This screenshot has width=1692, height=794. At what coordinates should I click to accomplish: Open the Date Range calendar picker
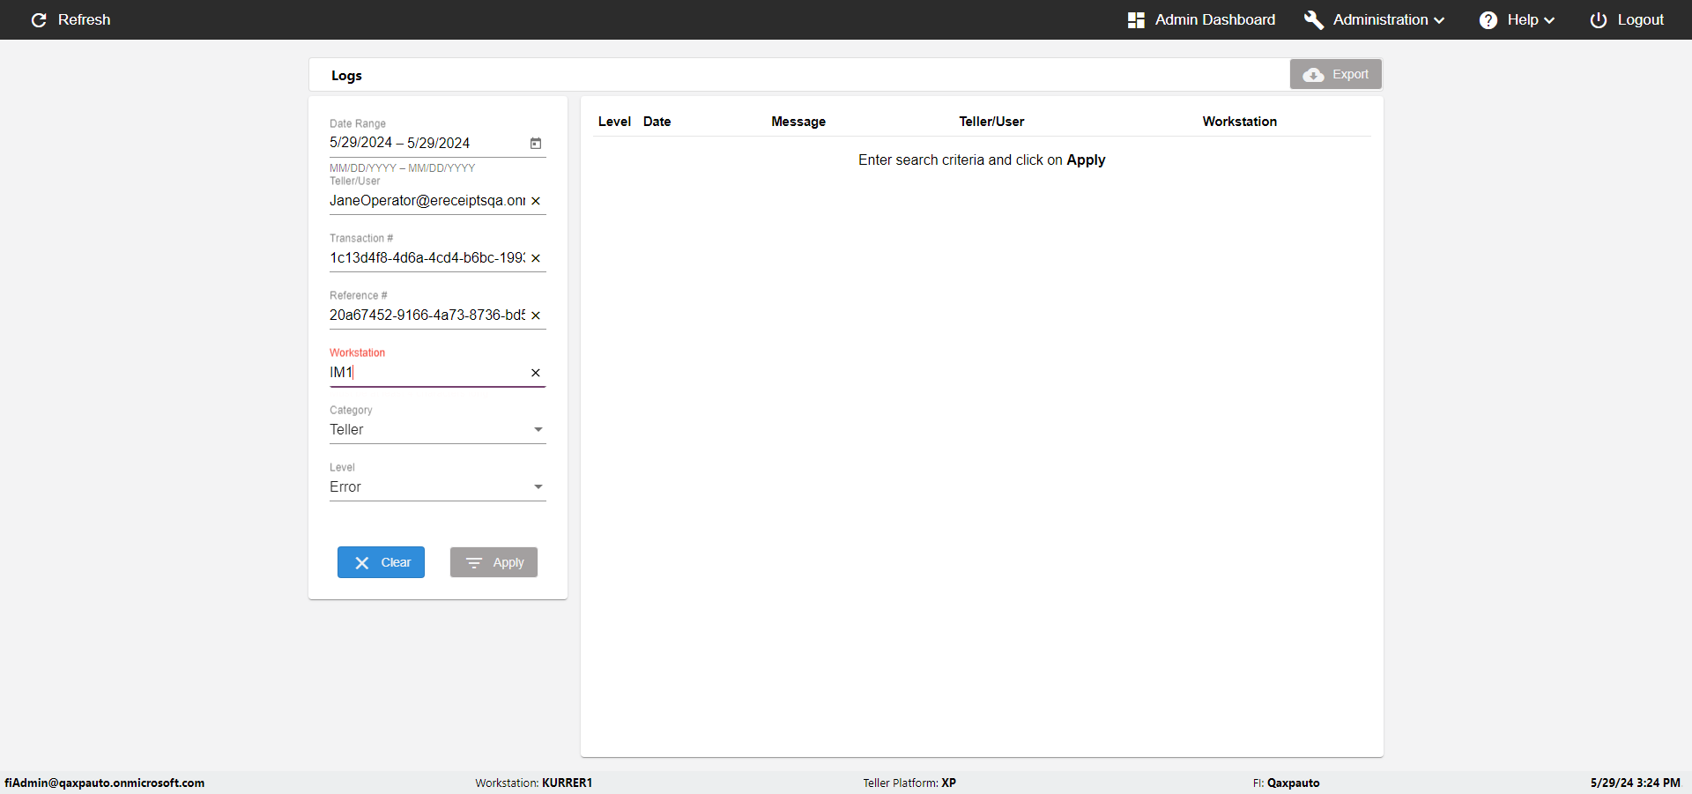536,143
